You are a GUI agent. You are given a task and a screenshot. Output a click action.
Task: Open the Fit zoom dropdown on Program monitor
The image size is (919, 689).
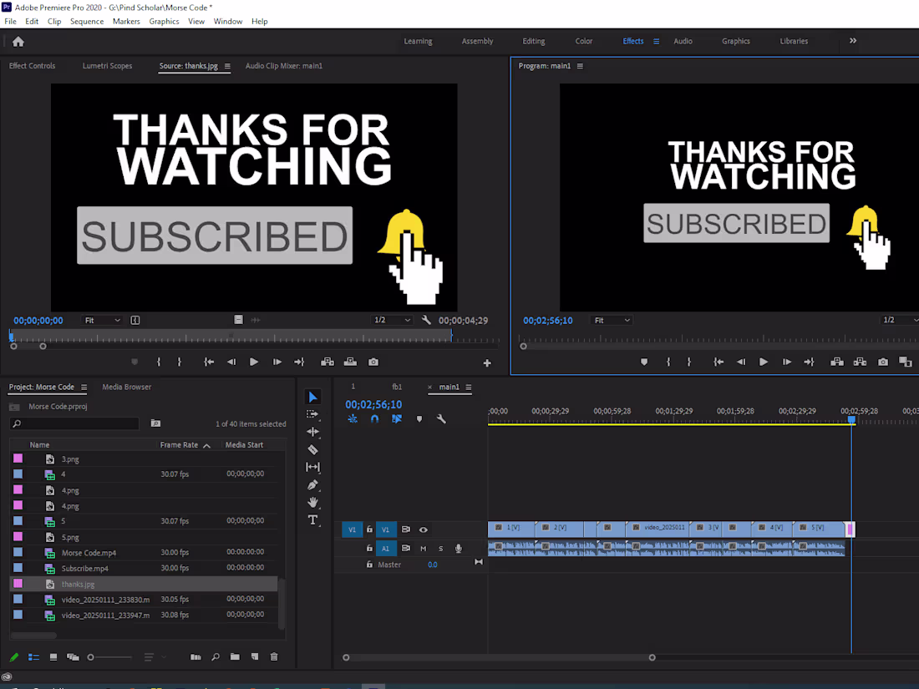tap(612, 320)
